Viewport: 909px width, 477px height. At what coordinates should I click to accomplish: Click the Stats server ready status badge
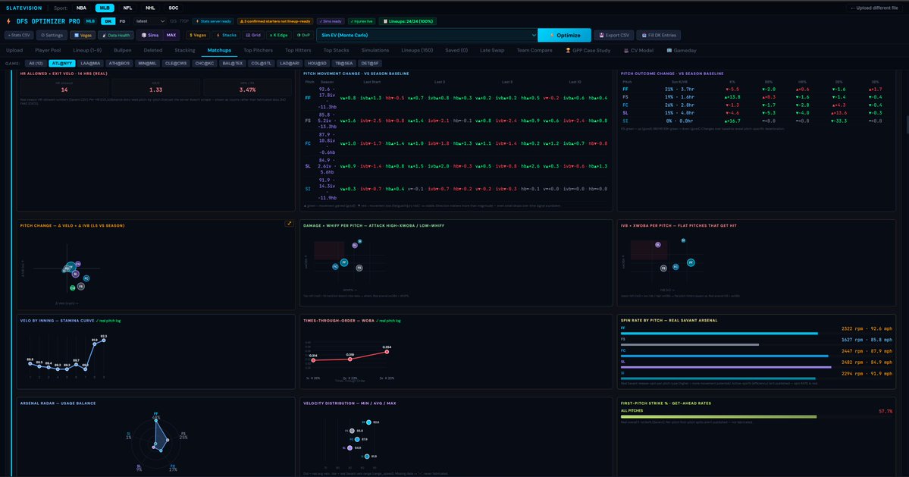(x=214, y=21)
